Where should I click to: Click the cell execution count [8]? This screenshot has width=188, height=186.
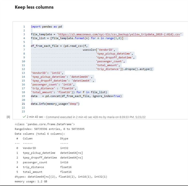[8, 117]
